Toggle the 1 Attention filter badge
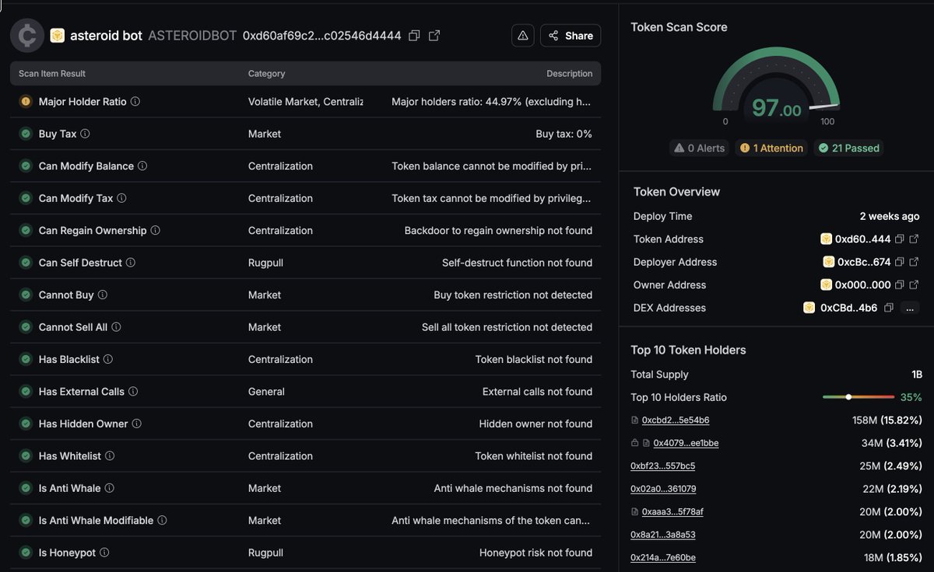 tap(771, 148)
